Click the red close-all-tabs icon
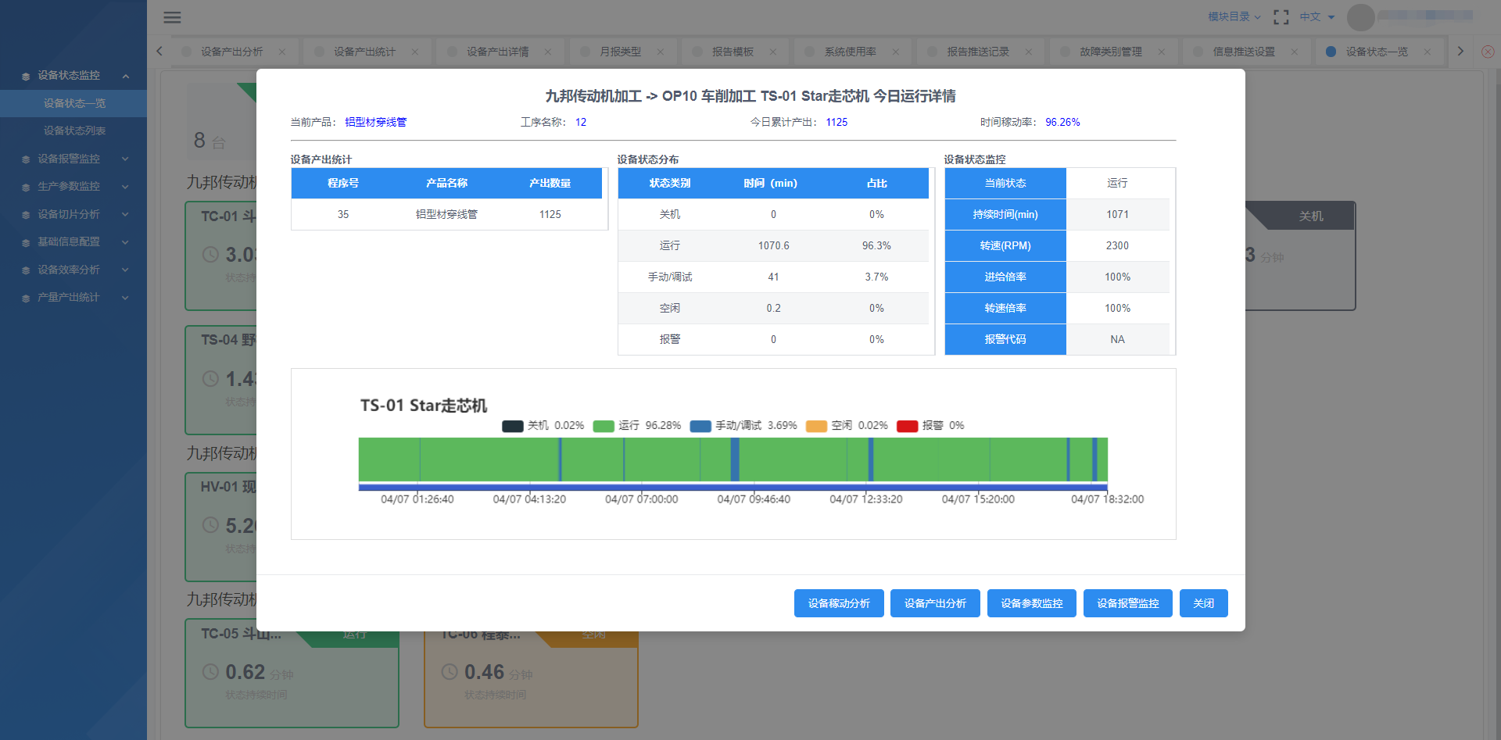1501x740 pixels. coord(1488,52)
